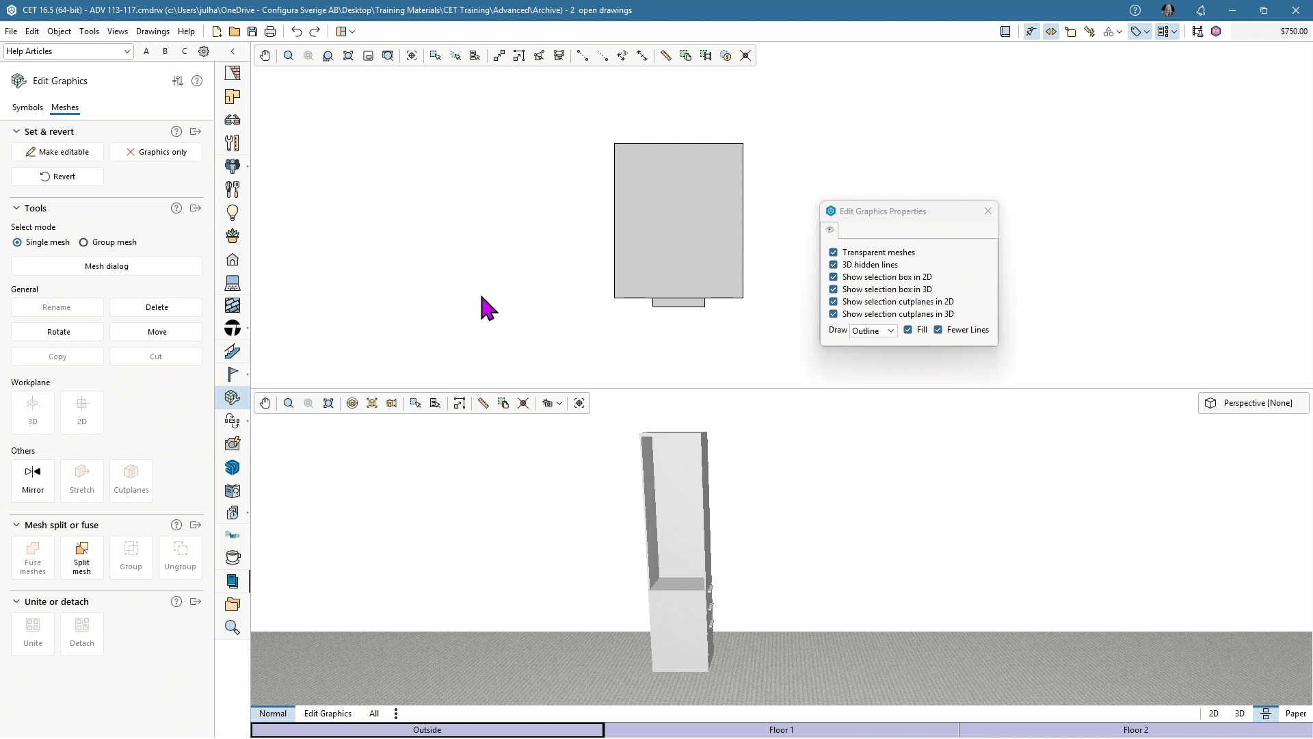The height and width of the screenshot is (739, 1313).
Task: Click the Split mesh tool
Action: click(82, 558)
